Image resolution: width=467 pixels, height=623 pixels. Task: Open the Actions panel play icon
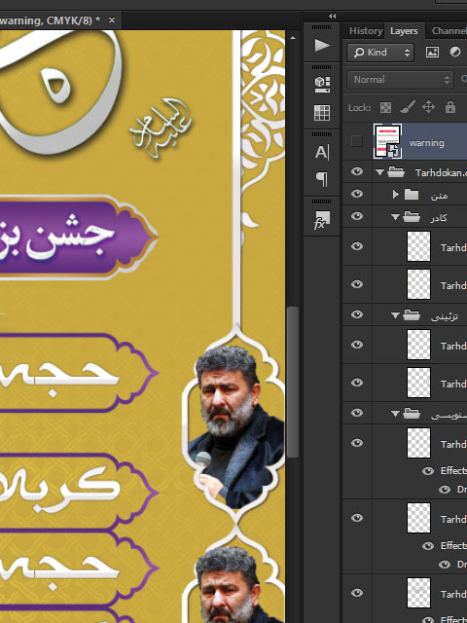coord(322,46)
